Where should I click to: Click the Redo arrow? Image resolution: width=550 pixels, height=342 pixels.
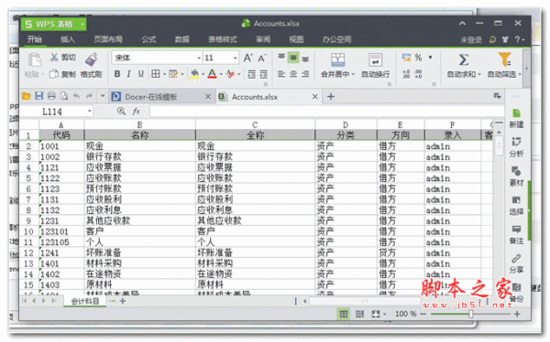pos(89,96)
